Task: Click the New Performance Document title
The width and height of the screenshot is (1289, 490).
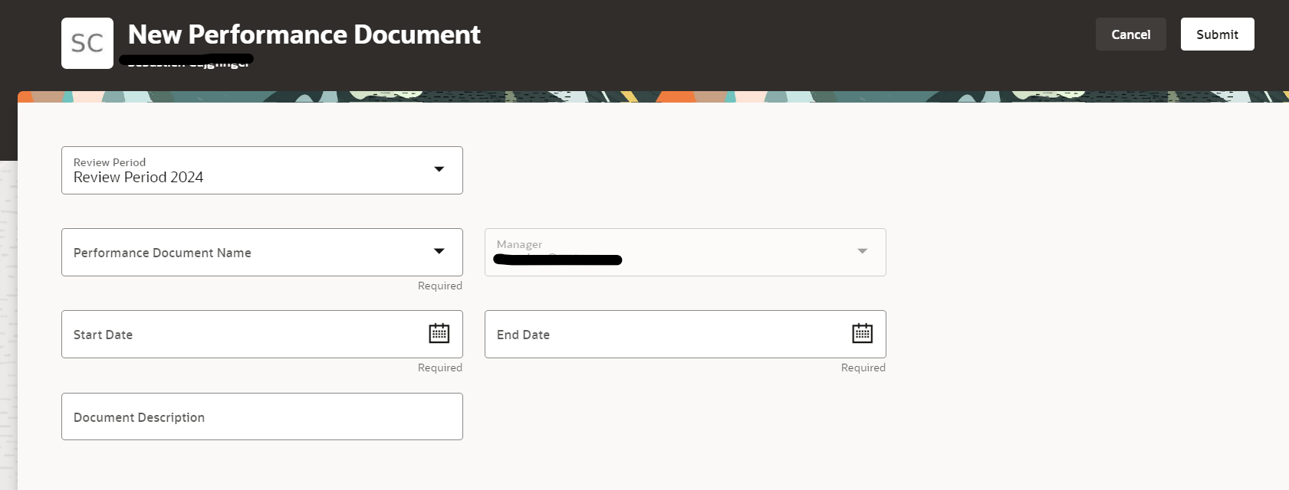Action: point(304,34)
